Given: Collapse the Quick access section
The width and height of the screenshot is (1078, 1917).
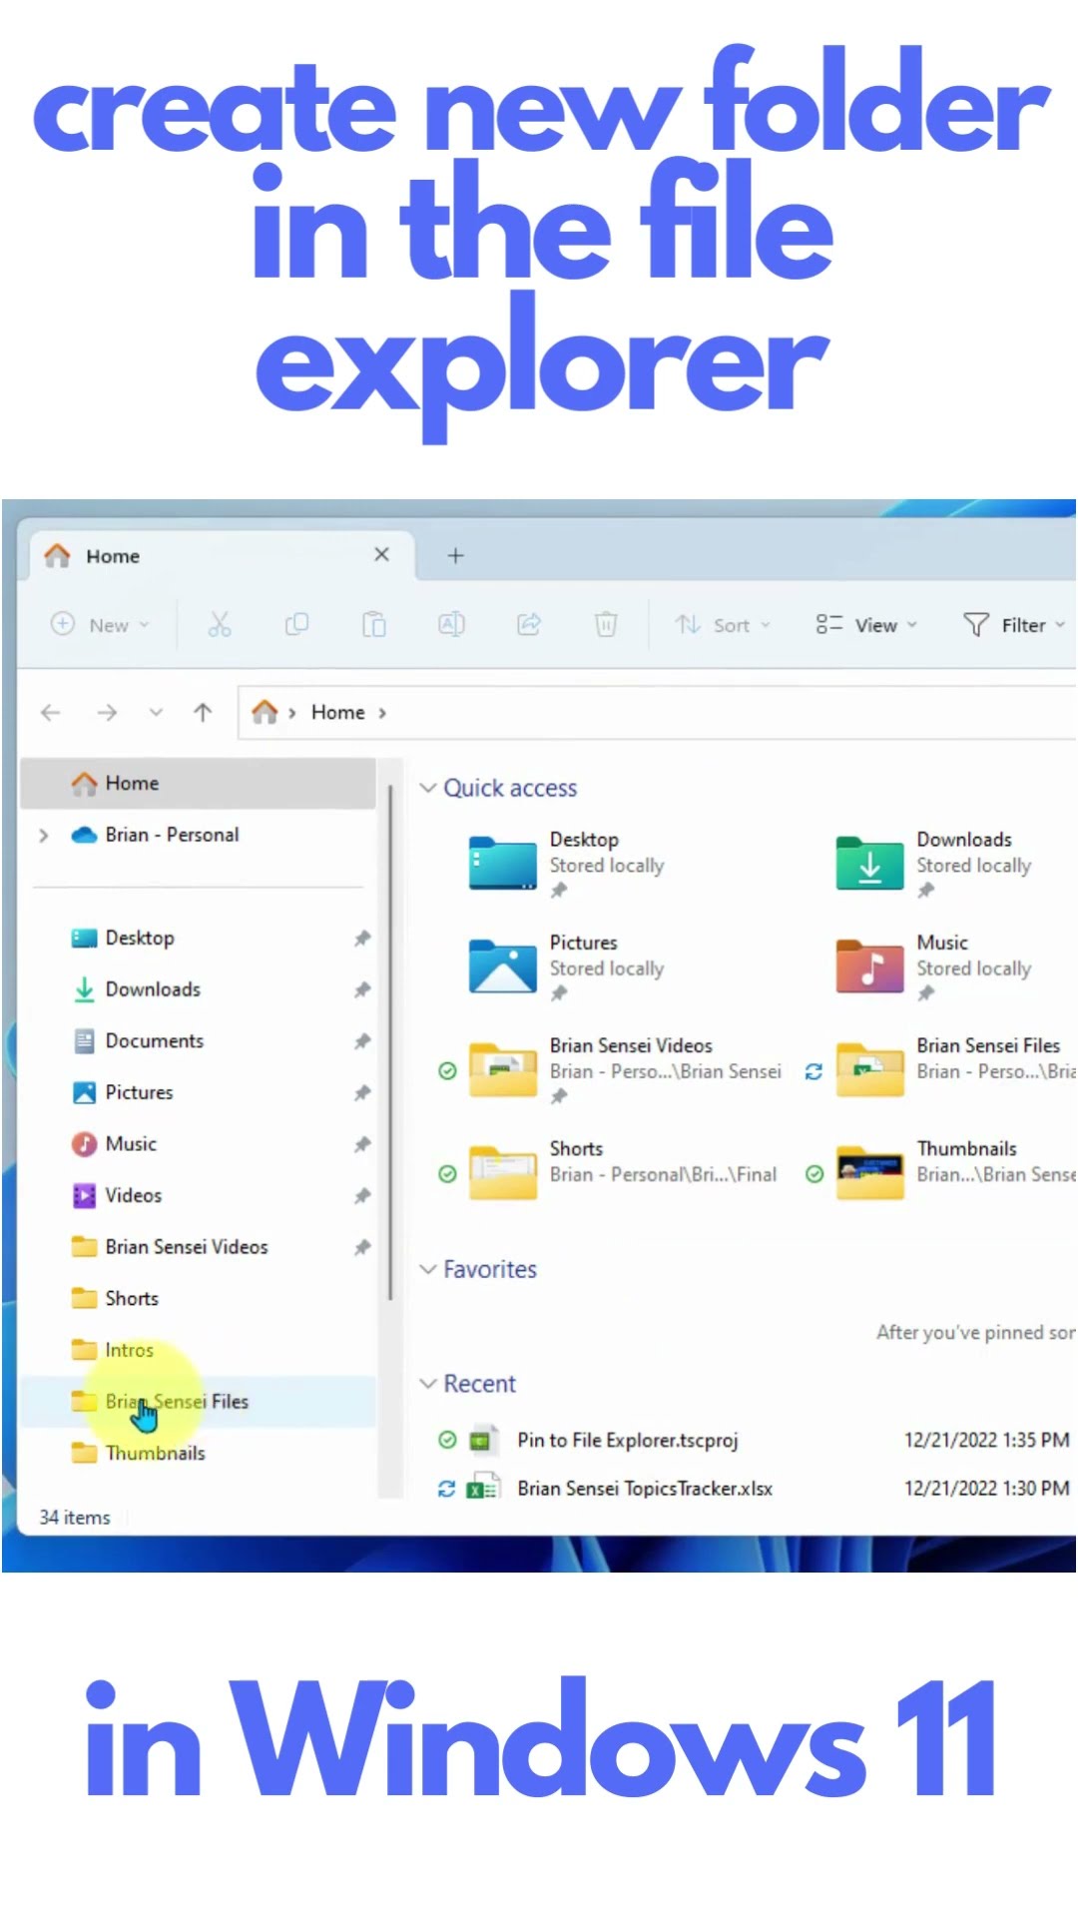Looking at the screenshot, I should point(428,788).
